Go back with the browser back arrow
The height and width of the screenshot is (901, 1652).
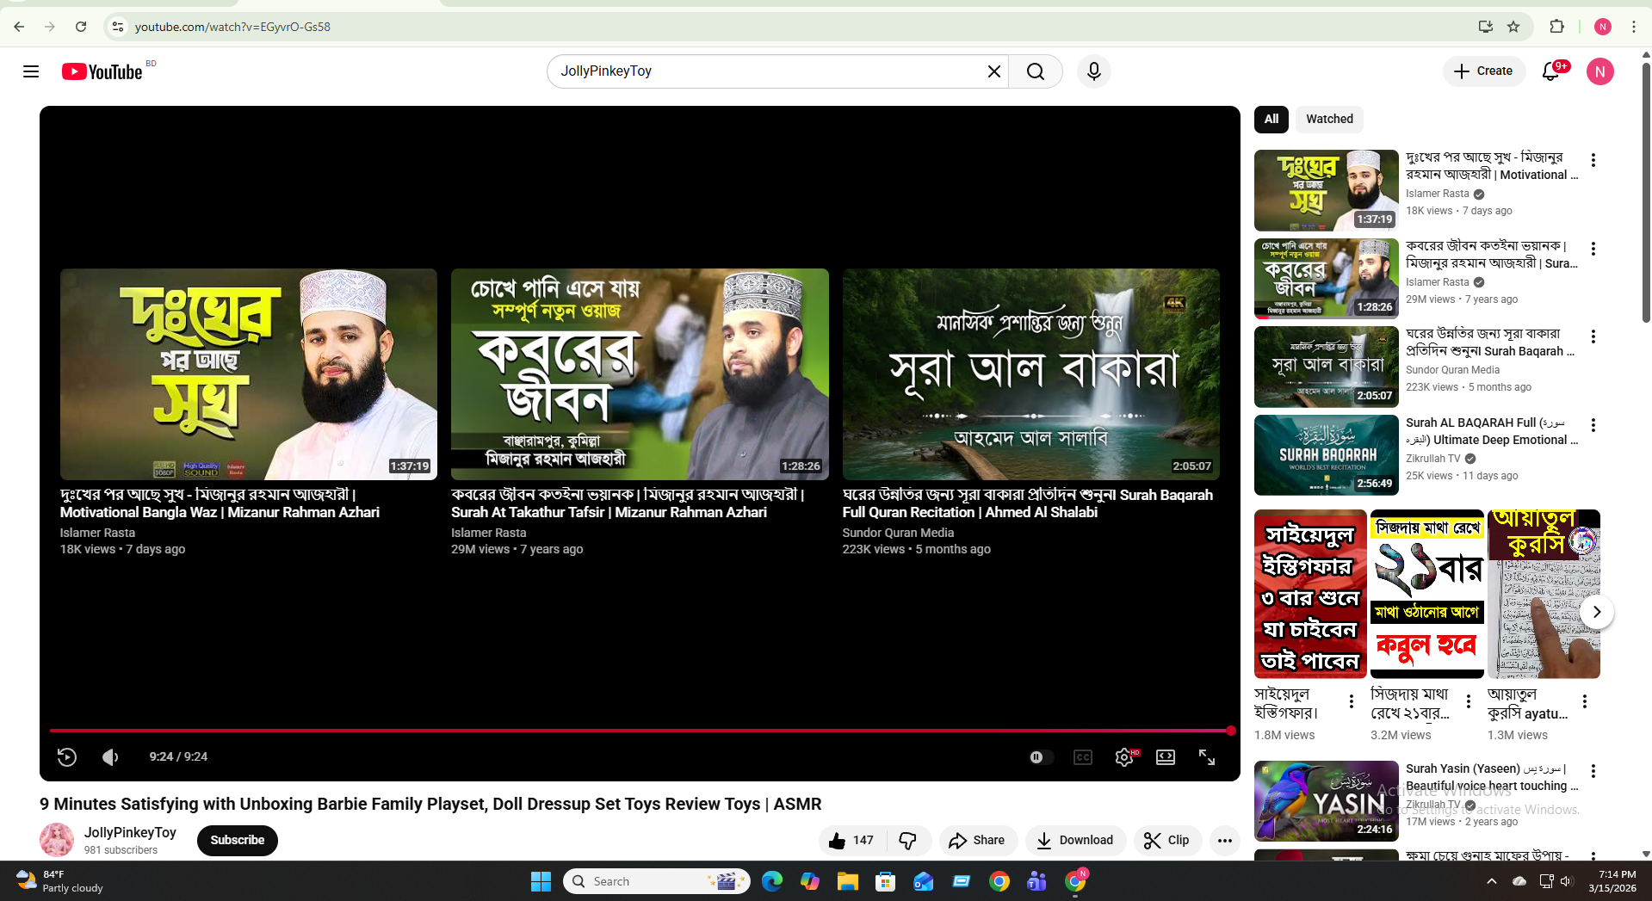tap(19, 27)
